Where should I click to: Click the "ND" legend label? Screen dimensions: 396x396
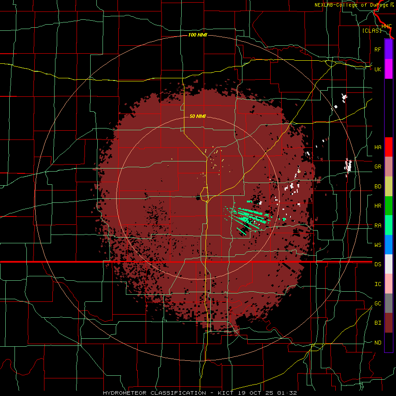(x=378, y=343)
